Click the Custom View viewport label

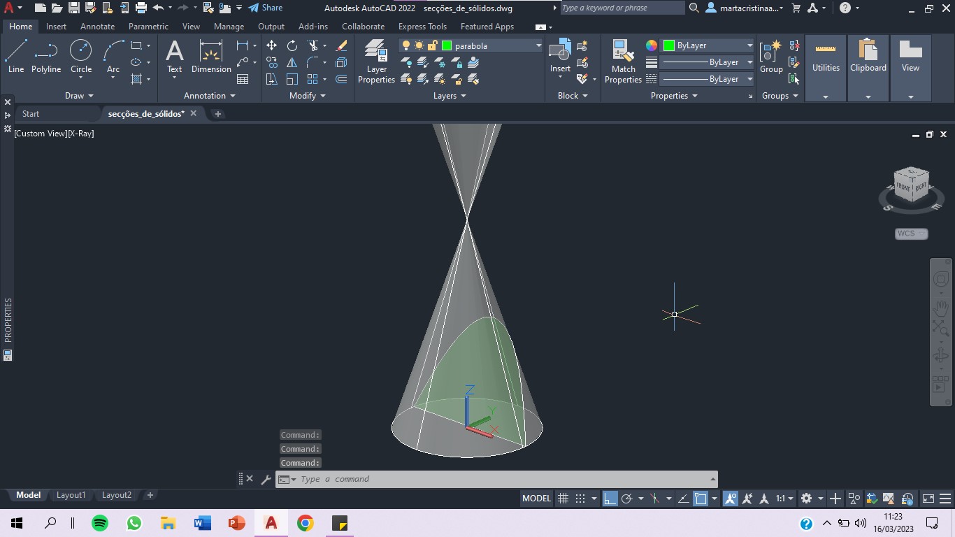[40, 133]
